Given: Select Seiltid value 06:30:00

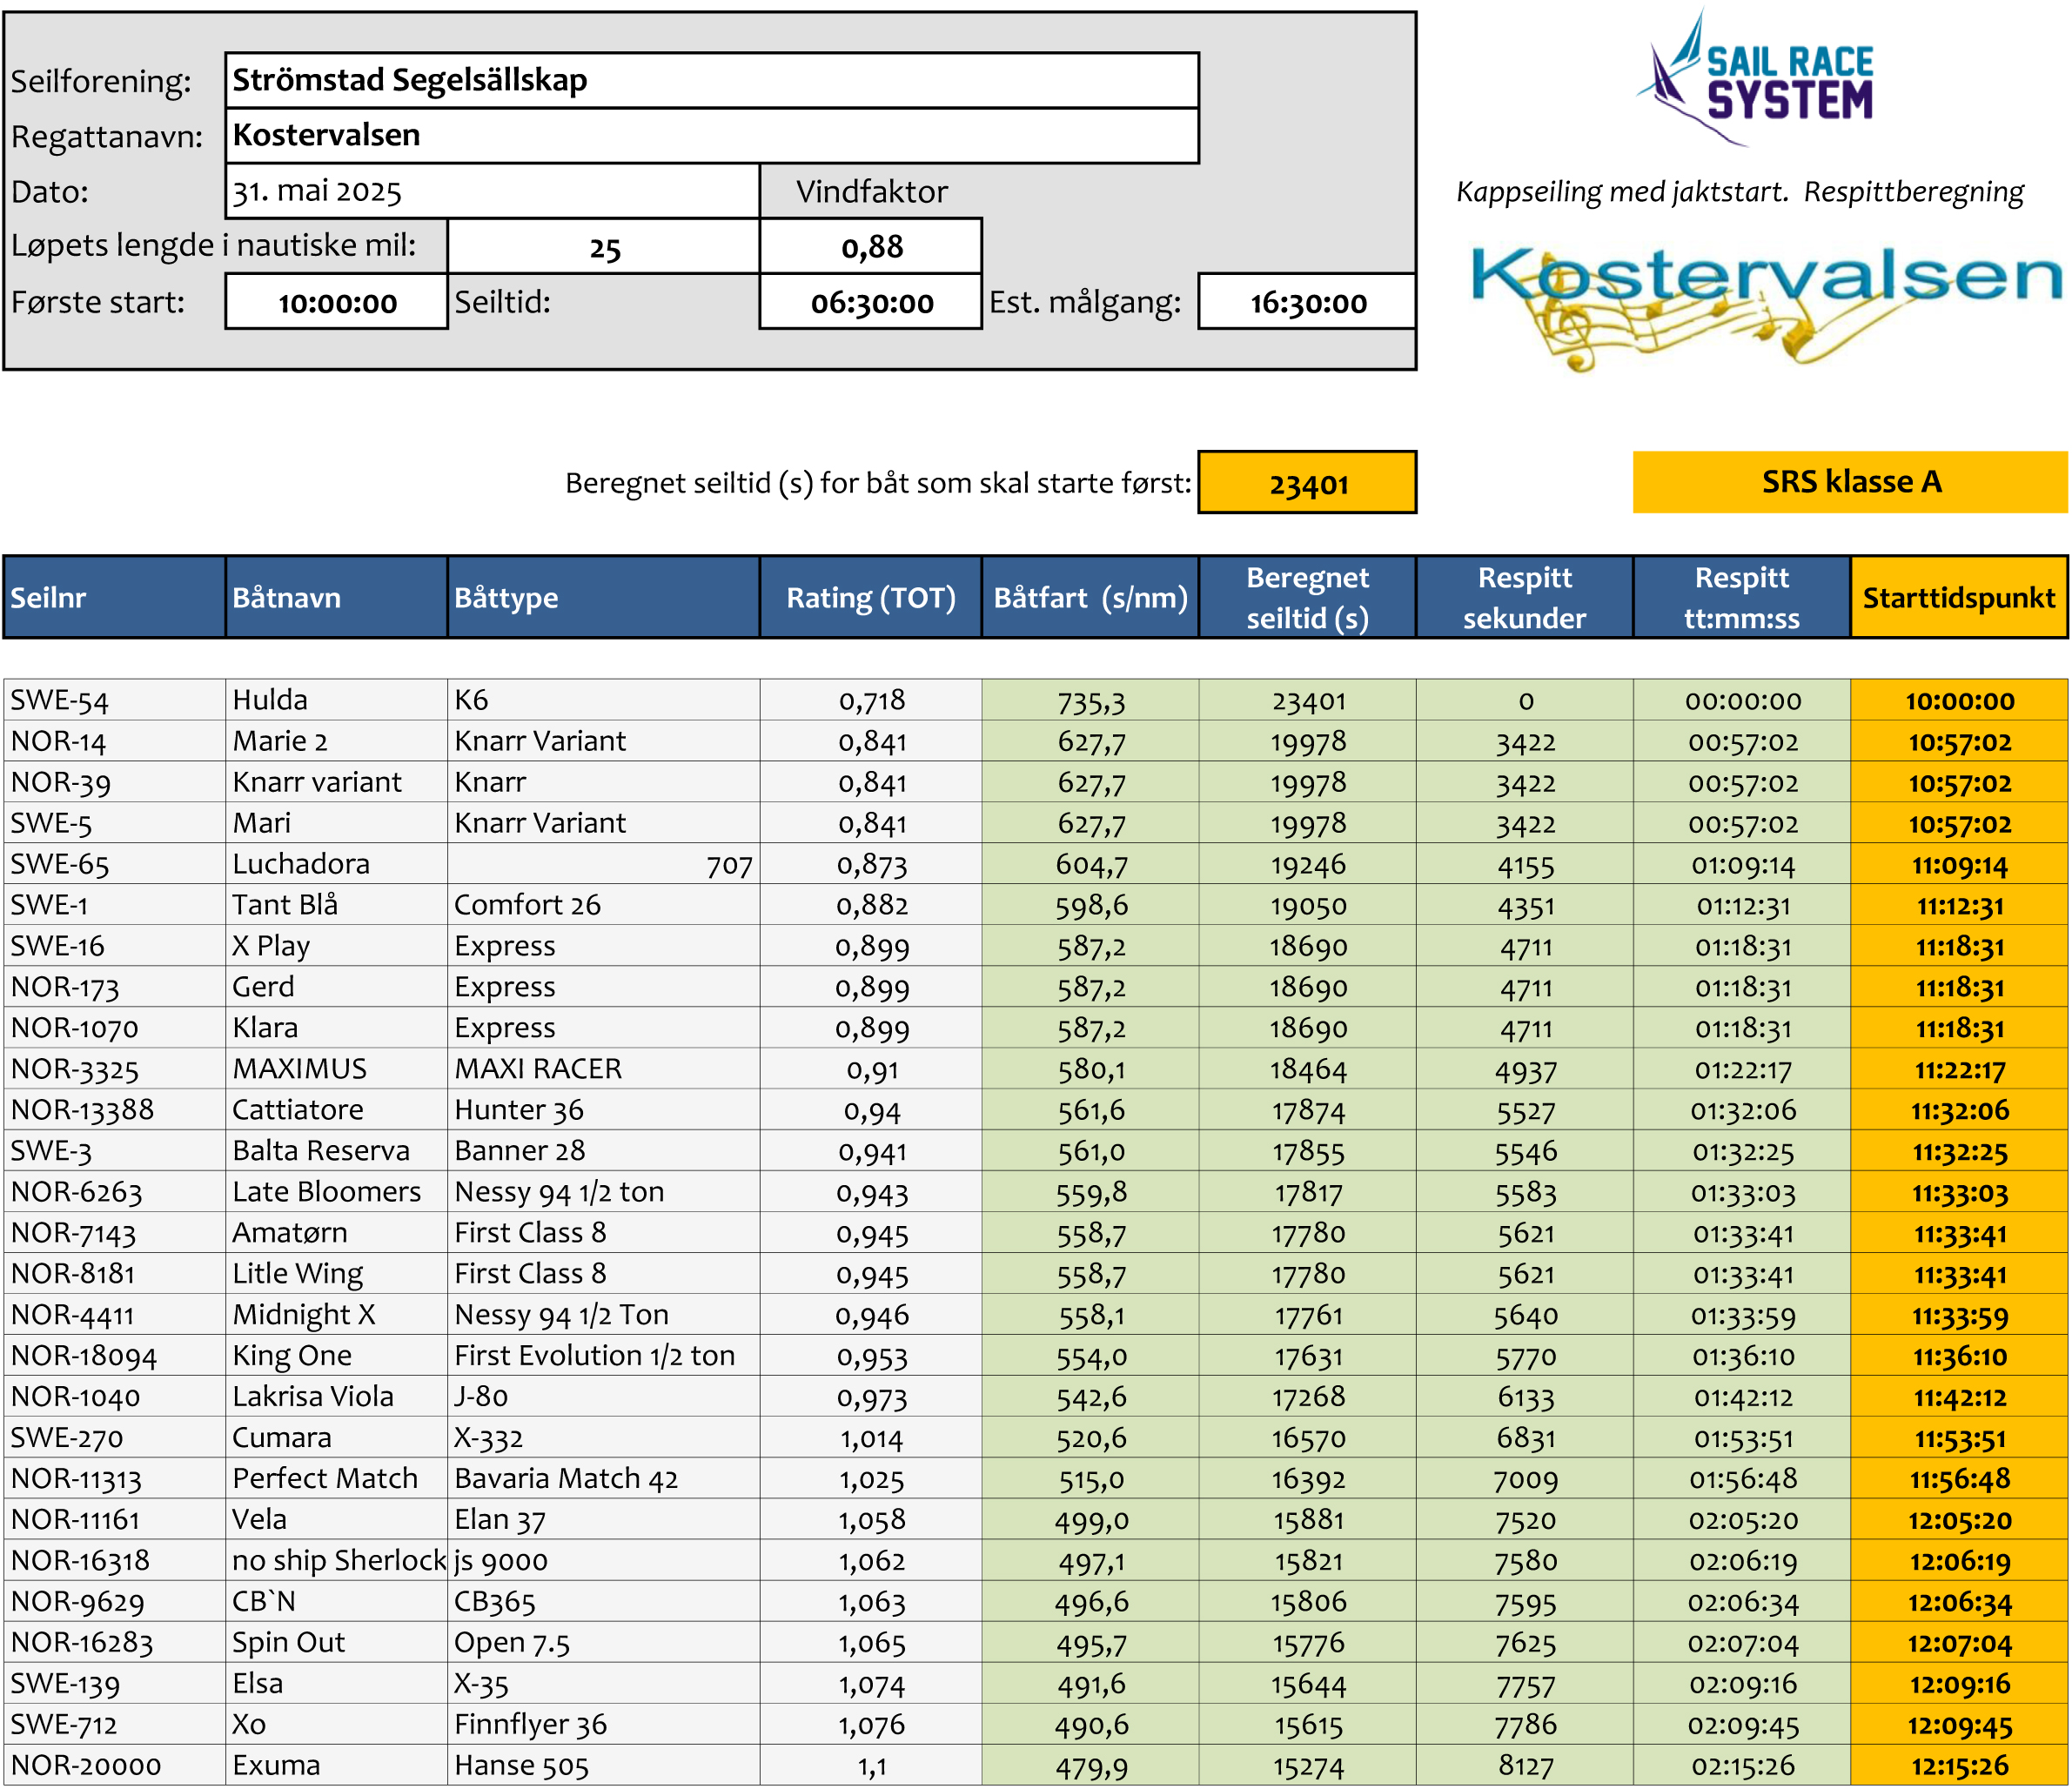Looking at the screenshot, I should 871,302.
